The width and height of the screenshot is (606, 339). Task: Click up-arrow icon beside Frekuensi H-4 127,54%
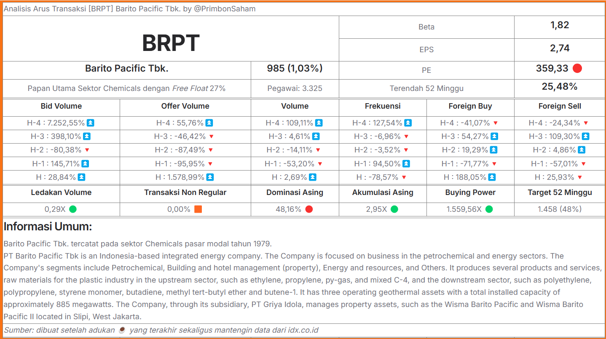pos(408,123)
